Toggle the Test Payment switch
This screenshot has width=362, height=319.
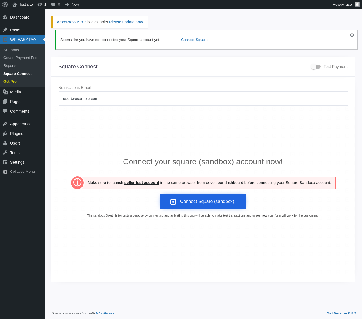(x=316, y=67)
